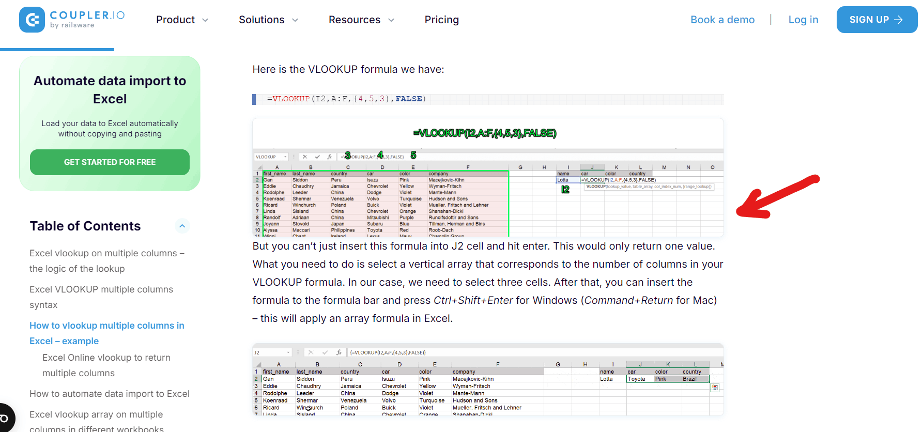Image resolution: width=923 pixels, height=432 pixels.
Task: Select 'How to vlookup multiple columns in Excel – example'
Action: pos(107,333)
